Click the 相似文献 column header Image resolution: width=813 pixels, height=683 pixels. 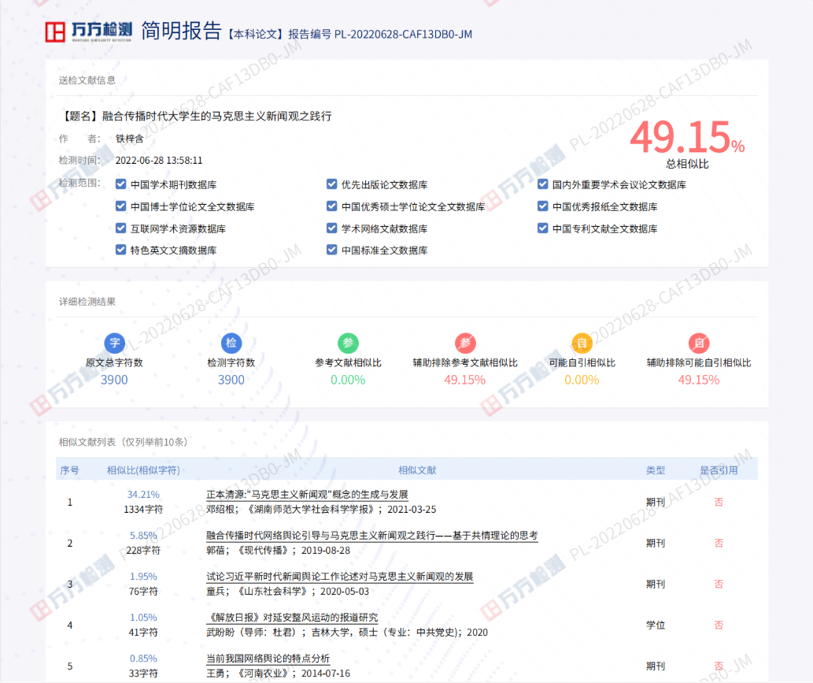click(417, 470)
